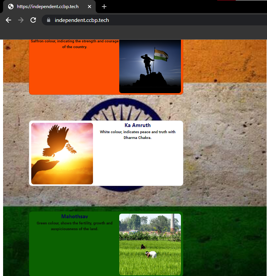
Task: Click the browser back arrow
Action: [8, 20]
